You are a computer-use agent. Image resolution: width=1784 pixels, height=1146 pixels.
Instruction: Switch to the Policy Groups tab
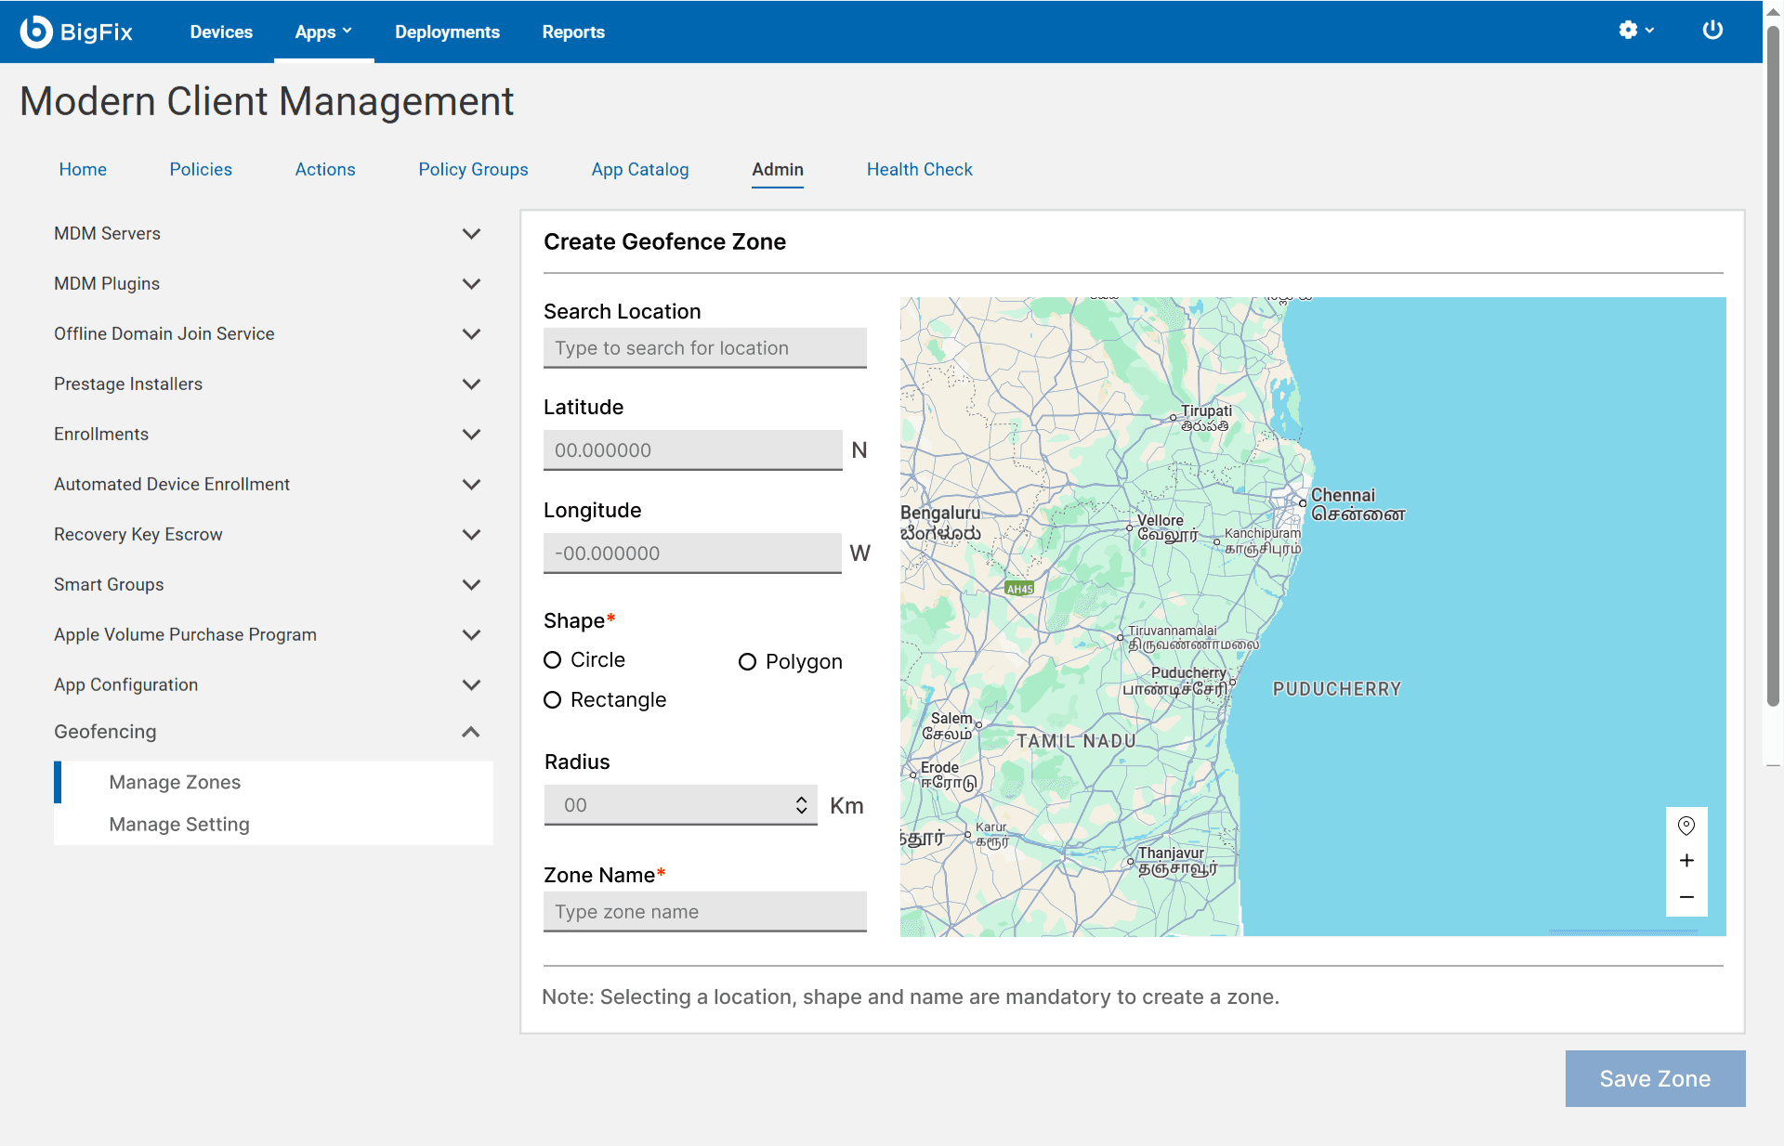(473, 169)
